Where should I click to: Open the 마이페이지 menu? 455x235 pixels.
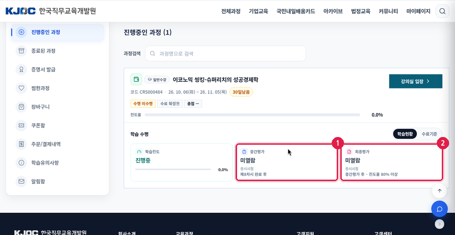click(x=418, y=11)
